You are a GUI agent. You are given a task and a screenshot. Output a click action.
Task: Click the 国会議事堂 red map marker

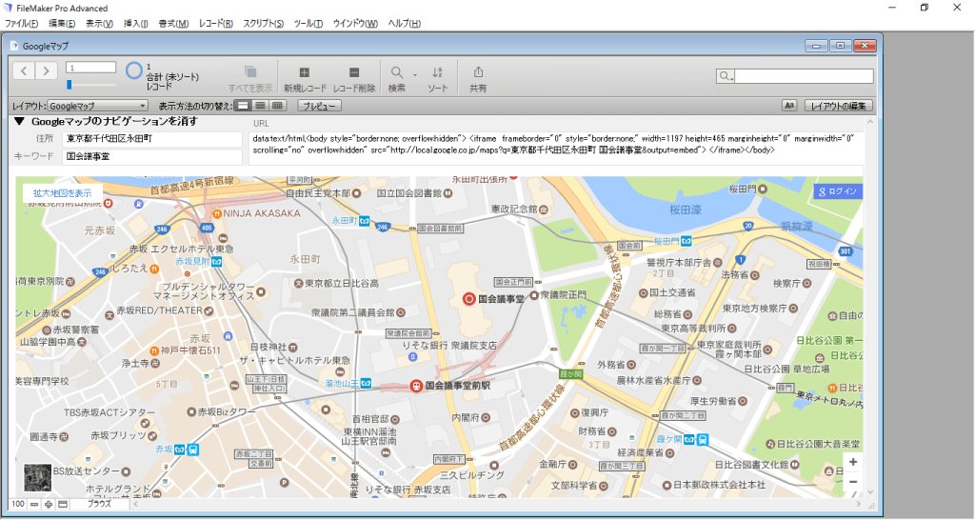[469, 299]
